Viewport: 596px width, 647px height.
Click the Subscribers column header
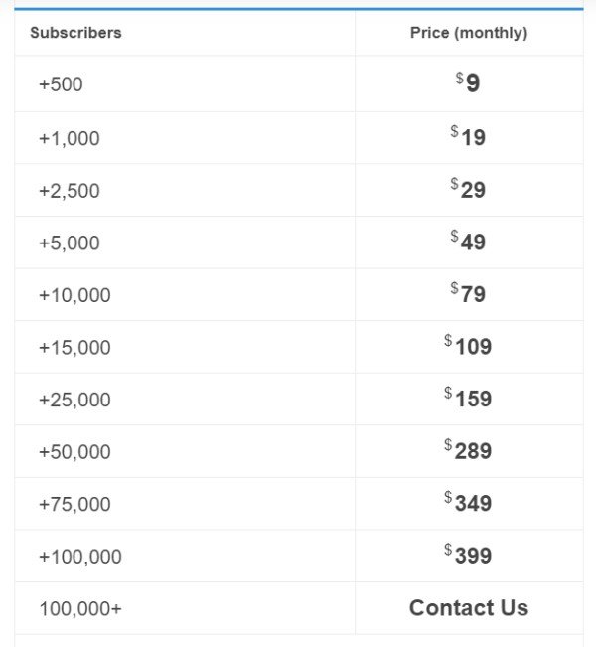(x=75, y=33)
